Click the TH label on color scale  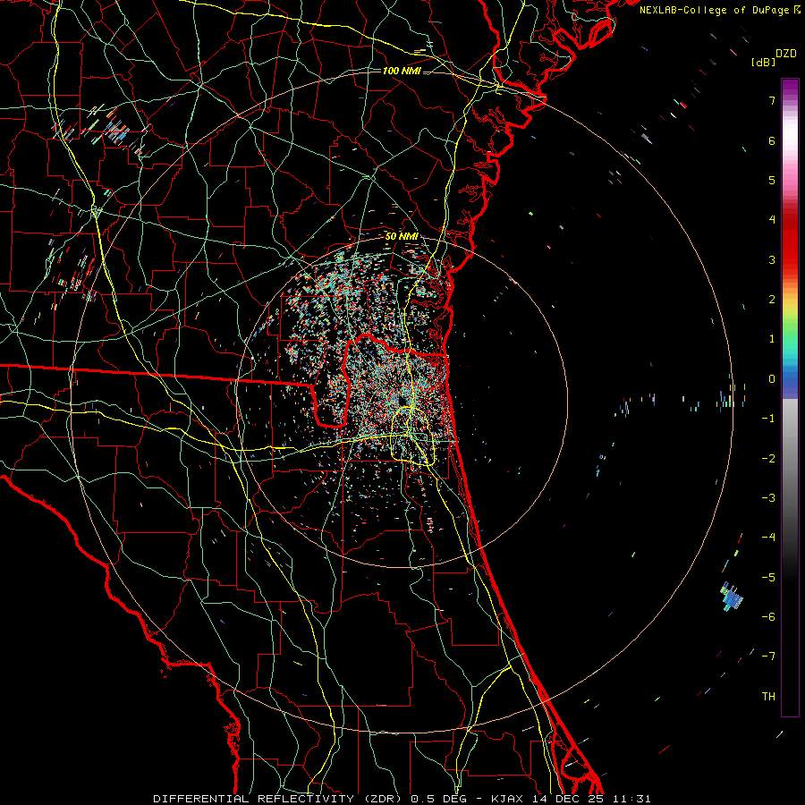[768, 697]
